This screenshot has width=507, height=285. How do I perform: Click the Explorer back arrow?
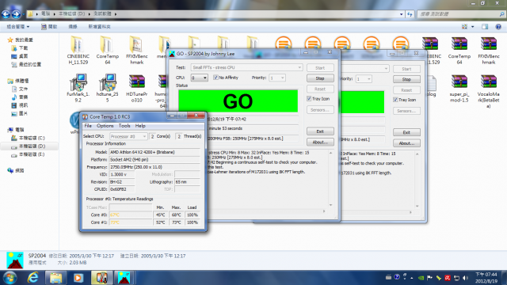tap(6, 14)
